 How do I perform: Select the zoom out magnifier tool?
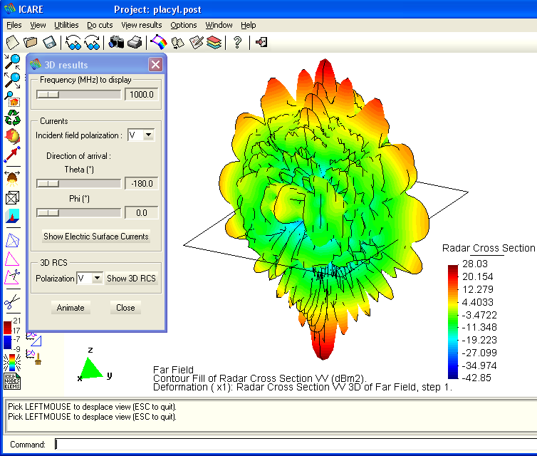point(12,81)
